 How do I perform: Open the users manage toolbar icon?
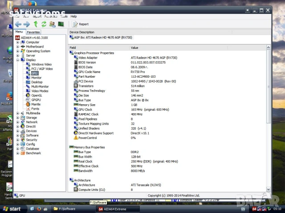pos(53,24)
